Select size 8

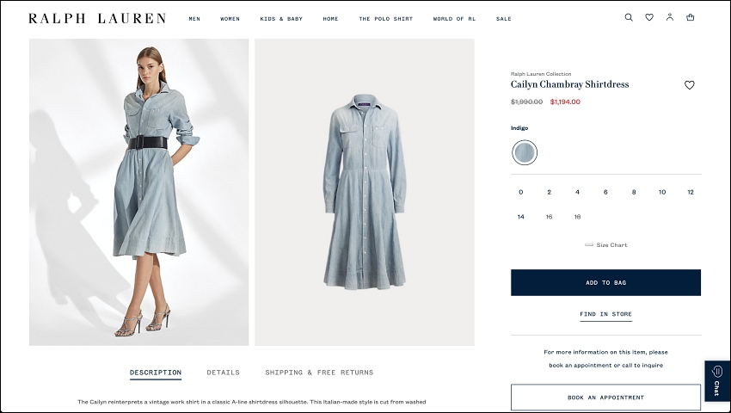pos(634,192)
